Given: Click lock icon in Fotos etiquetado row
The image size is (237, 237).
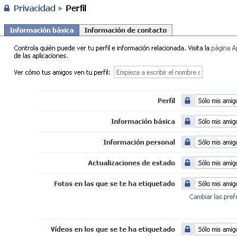Looking at the screenshot, I should pos(187,184).
